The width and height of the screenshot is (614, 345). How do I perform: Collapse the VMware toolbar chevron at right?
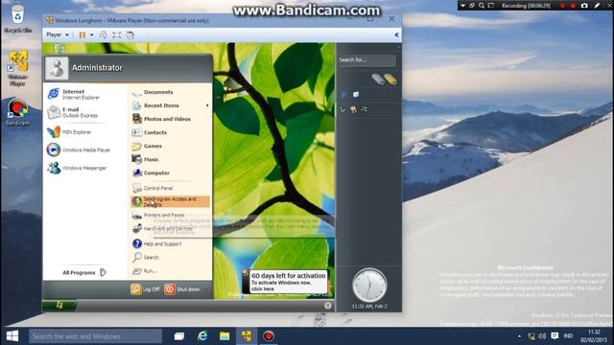click(x=396, y=34)
